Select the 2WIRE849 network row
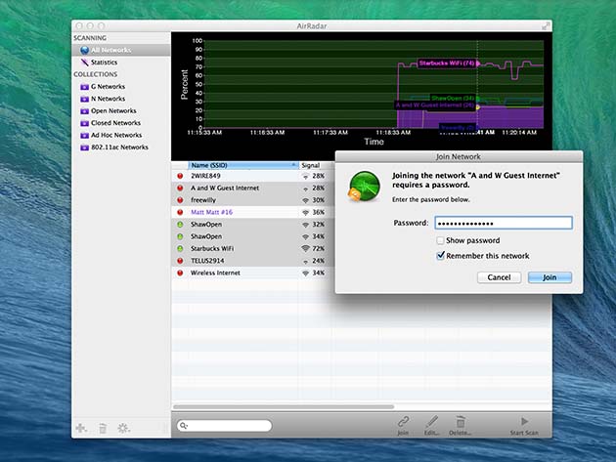The height and width of the screenshot is (462, 616). tap(253, 176)
